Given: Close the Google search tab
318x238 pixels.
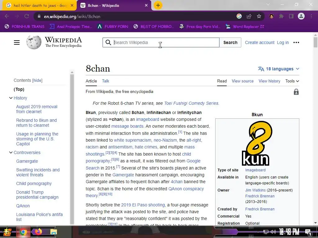Looking at the screenshot, I should [72, 6].
